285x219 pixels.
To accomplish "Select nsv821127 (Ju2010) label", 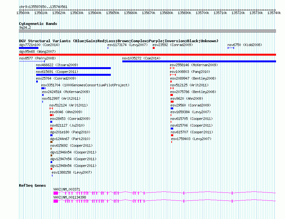I will pos(67,125).
